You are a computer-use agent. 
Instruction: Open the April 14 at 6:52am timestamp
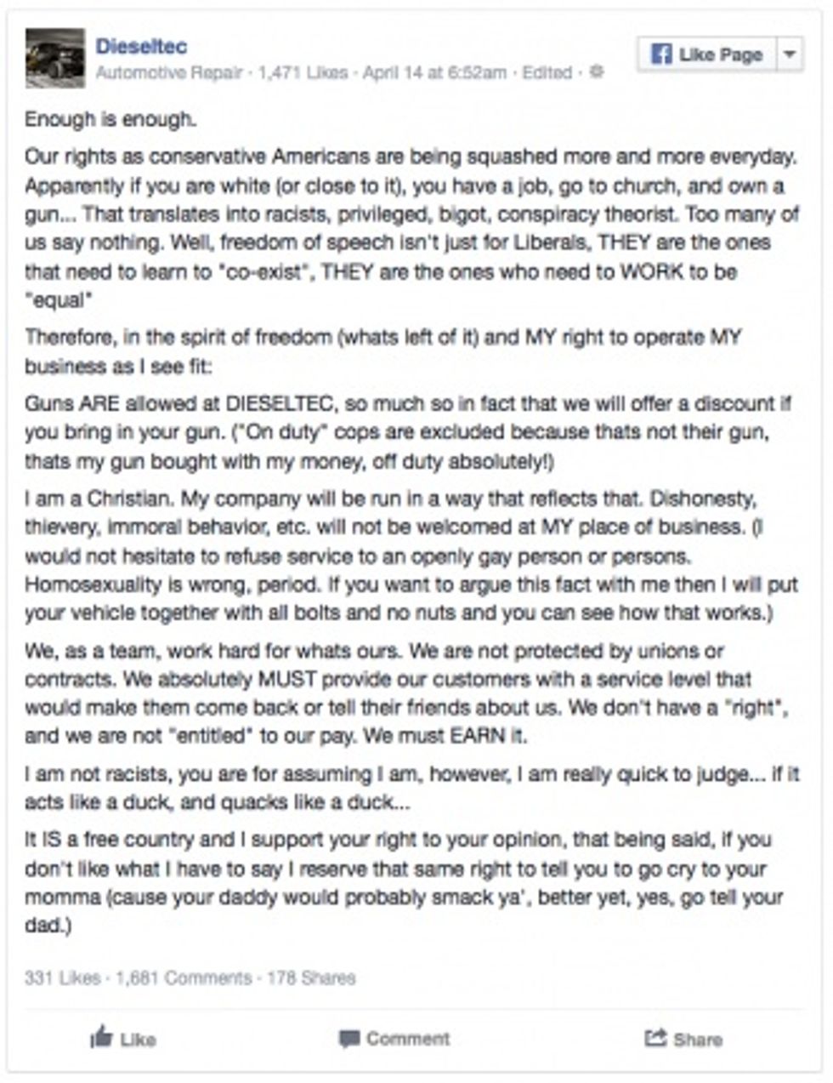pos(434,73)
